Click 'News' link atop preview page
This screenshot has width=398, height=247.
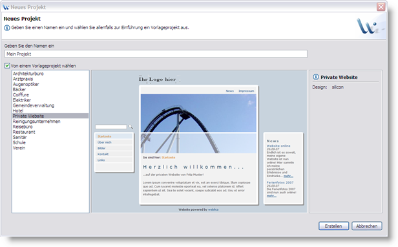point(230,91)
